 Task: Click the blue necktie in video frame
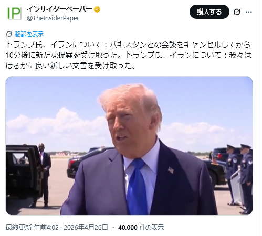tap(137, 187)
